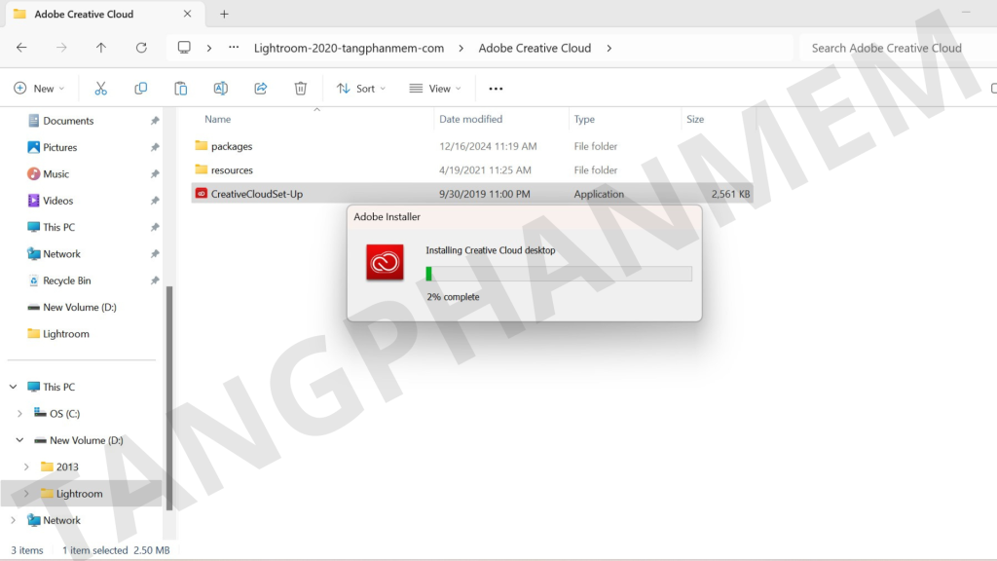Open Pictures in quick access
Image resolution: width=997 pixels, height=561 pixels.
(x=59, y=148)
